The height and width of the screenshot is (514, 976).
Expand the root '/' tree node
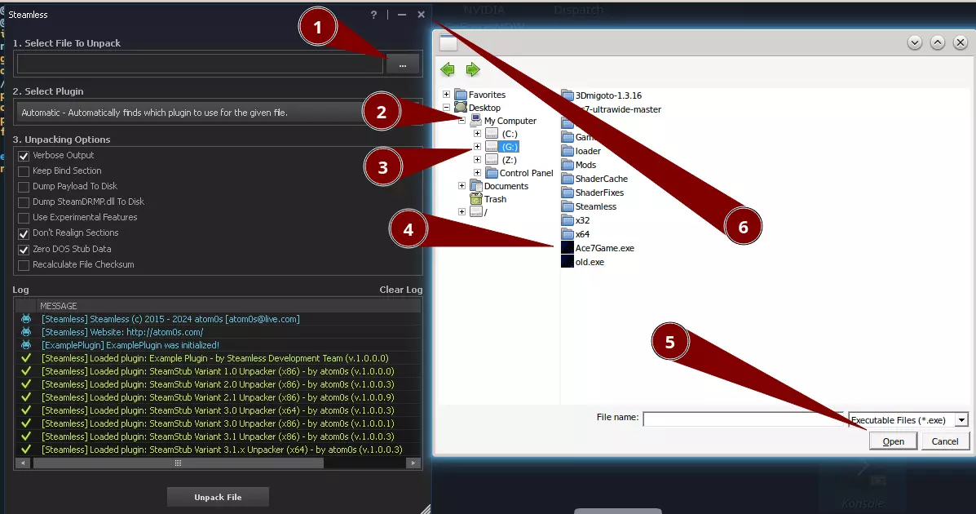click(x=462, y=212)
